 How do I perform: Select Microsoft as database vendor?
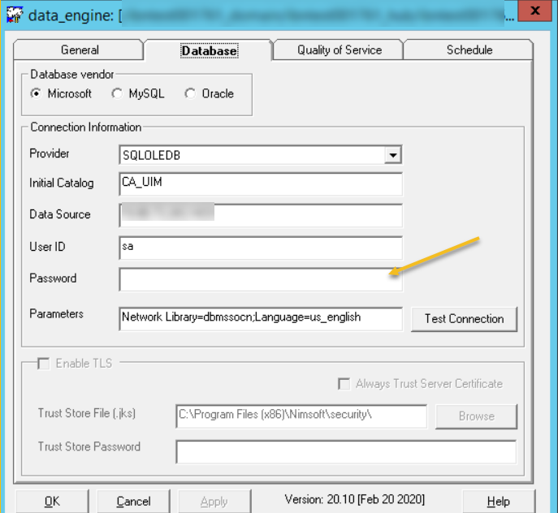click(x=36, y=93)
